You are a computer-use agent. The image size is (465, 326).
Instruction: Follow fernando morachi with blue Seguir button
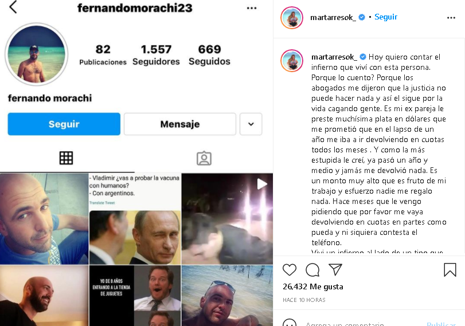coord(64,124)
